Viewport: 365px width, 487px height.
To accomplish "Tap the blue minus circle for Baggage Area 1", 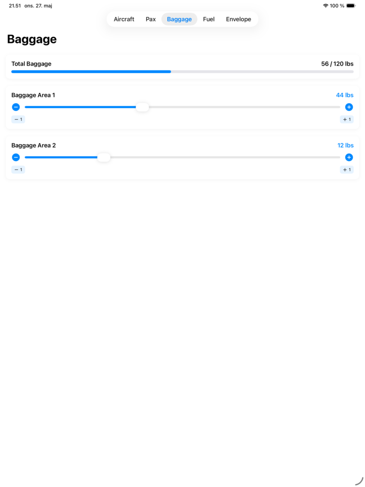I will 16,107.
